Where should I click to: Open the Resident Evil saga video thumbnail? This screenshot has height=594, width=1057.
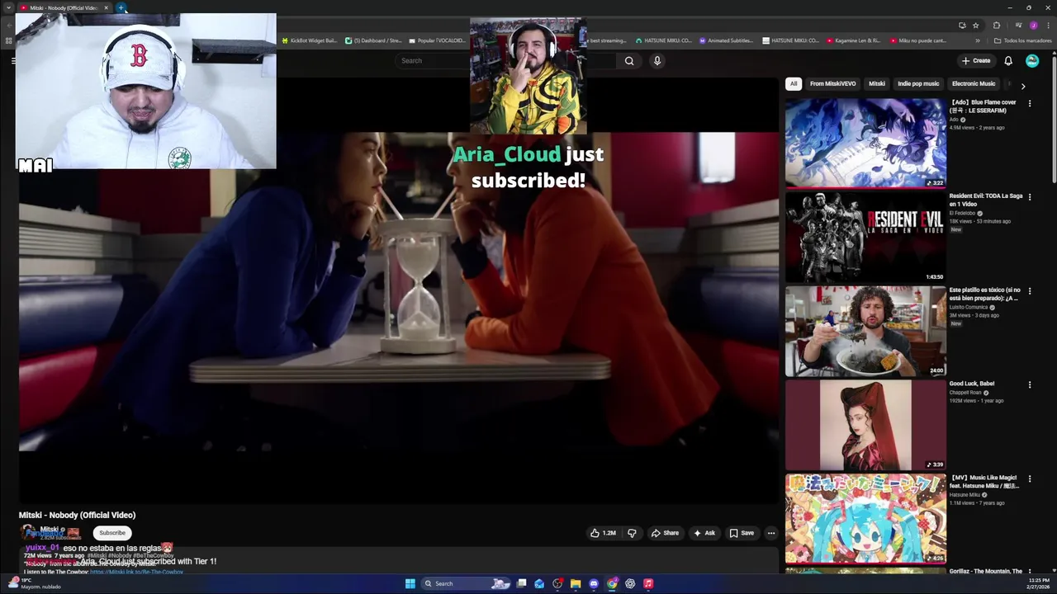coord(865,237)
